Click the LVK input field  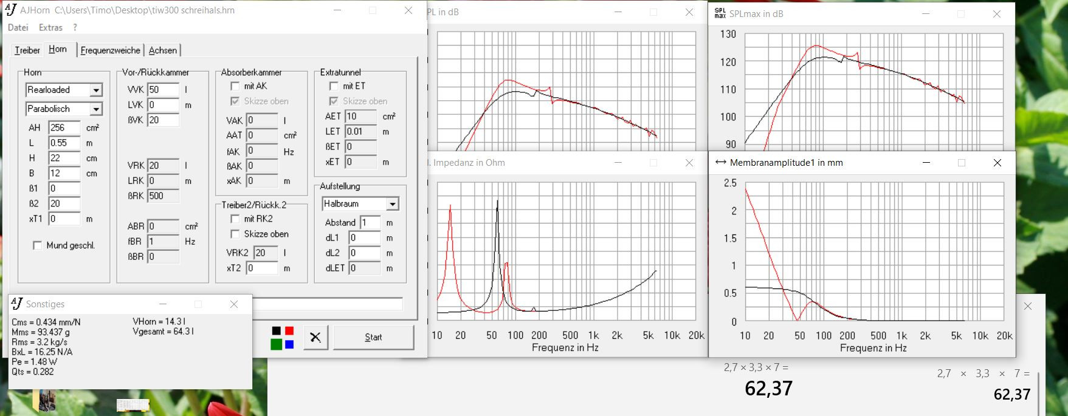tap(163, 104)
